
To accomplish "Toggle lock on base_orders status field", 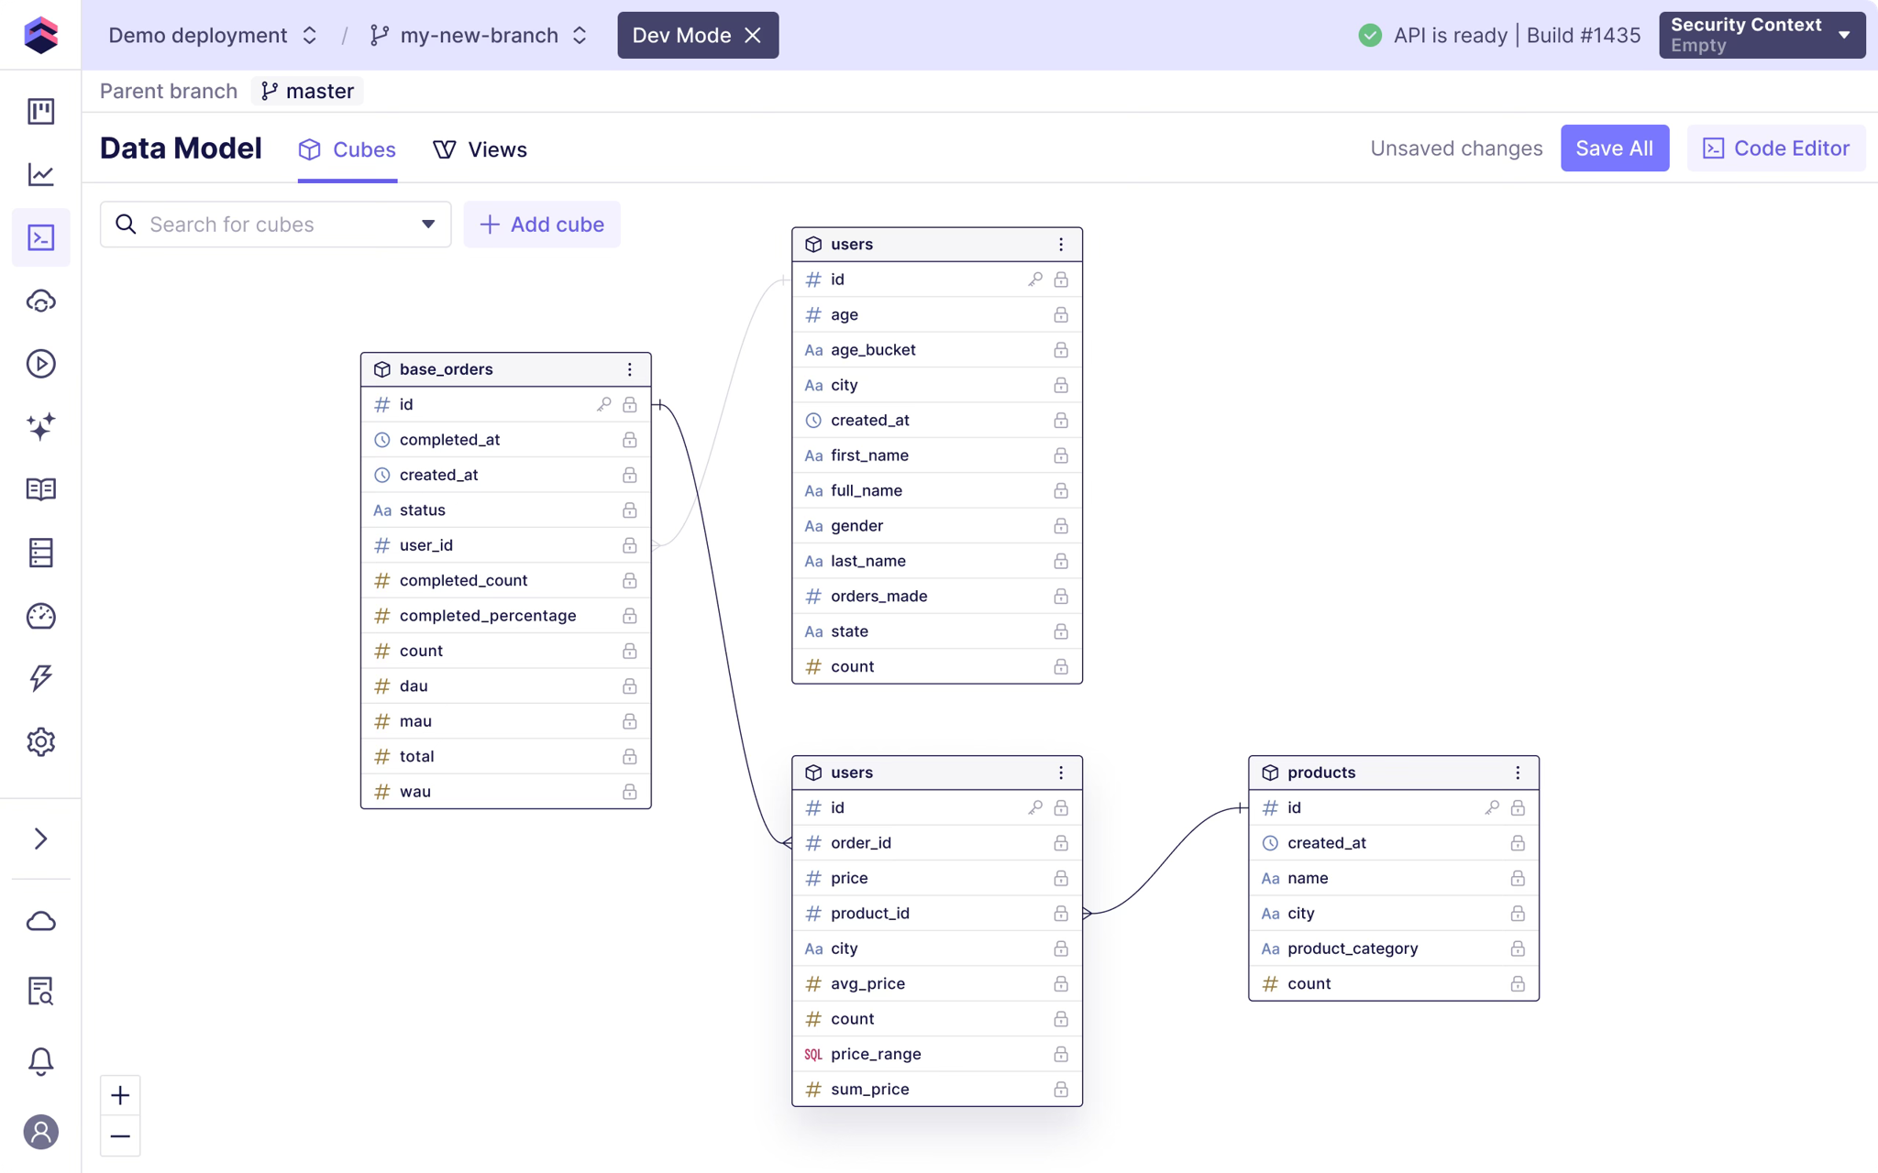I will click(x=629, y=510).
